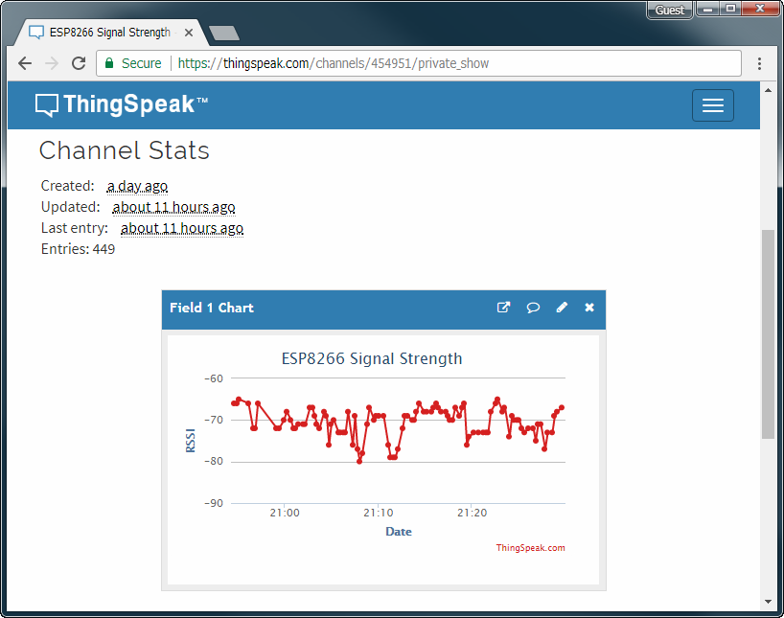Open Field 1 Chart in new window icon

pyautogui.click(x=503, y=308)
